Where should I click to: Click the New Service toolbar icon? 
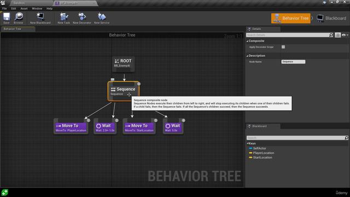102,18
